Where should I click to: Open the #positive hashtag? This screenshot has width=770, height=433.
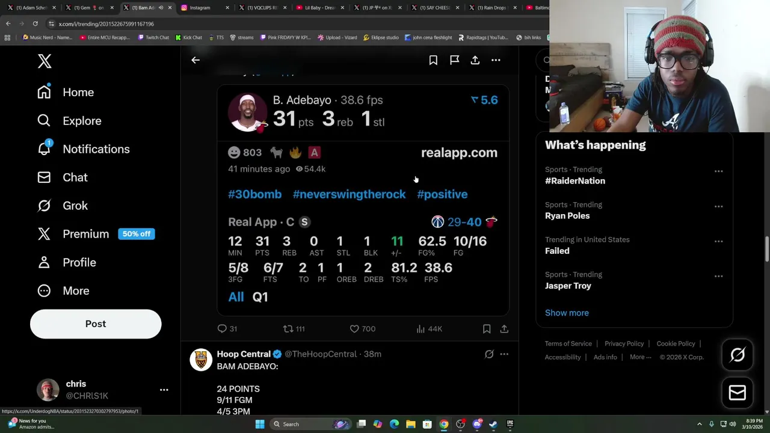click(x=442, y=194)
